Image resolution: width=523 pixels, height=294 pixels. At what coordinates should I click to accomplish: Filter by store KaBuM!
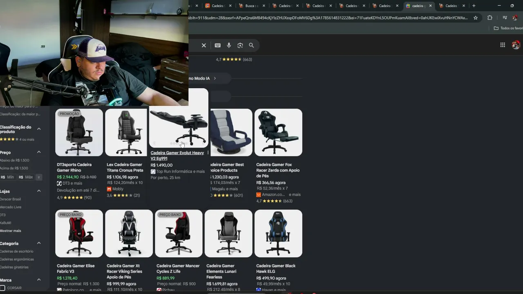[6, 223]
